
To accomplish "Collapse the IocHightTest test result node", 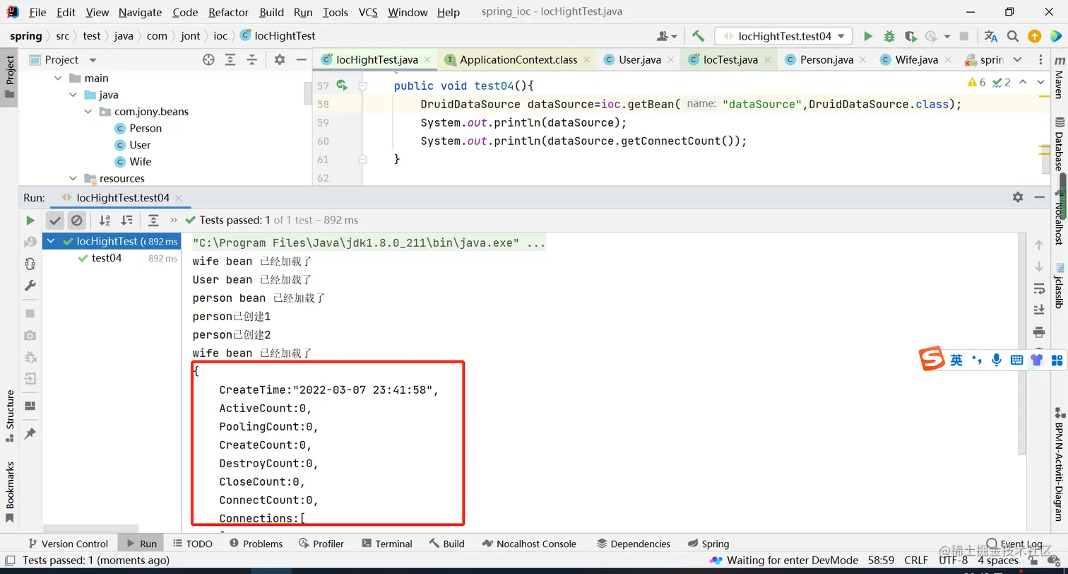I will (50, 242).
